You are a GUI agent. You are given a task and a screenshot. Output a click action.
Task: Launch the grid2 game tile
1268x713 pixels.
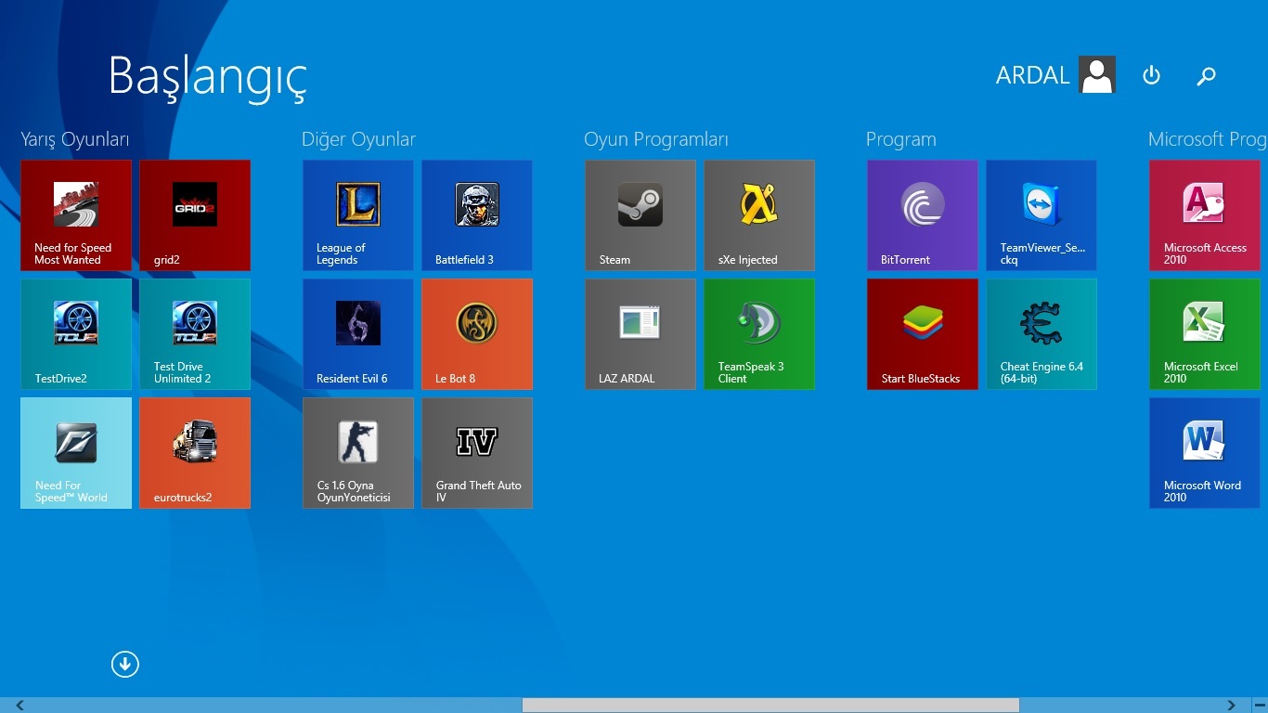[x=195, y=215]
